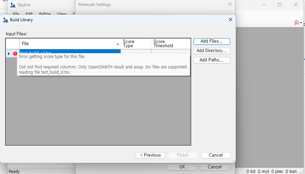Click the Add Files... button
This screenshot has height=174, width=305.
[x=212, y=41]
